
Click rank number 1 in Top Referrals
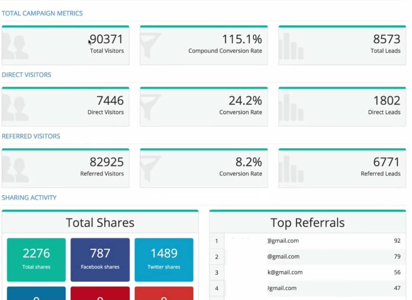point(217,241)
